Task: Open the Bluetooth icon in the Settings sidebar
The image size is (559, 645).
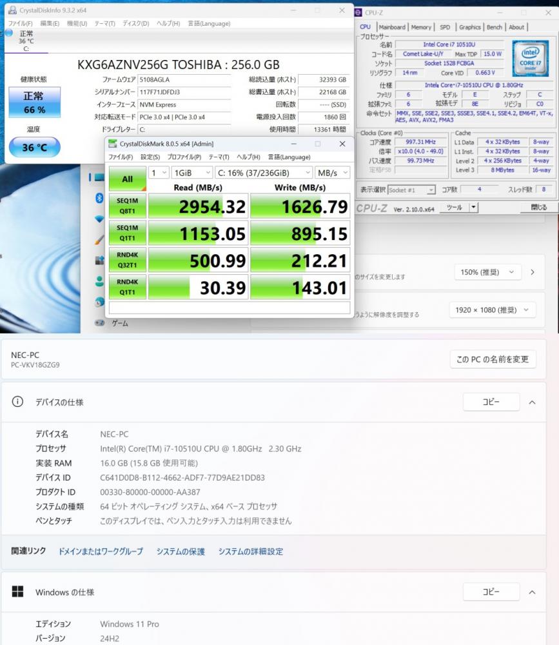Action: coord(99,198)
